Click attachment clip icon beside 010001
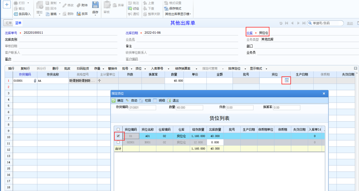 tap(35, 81)
